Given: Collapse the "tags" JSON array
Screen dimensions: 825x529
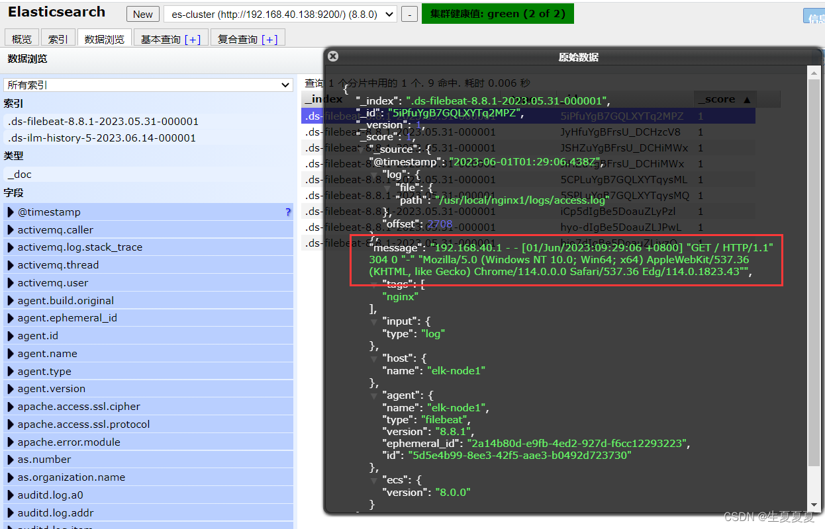Looking at the screenshot, I should [374, 284].
